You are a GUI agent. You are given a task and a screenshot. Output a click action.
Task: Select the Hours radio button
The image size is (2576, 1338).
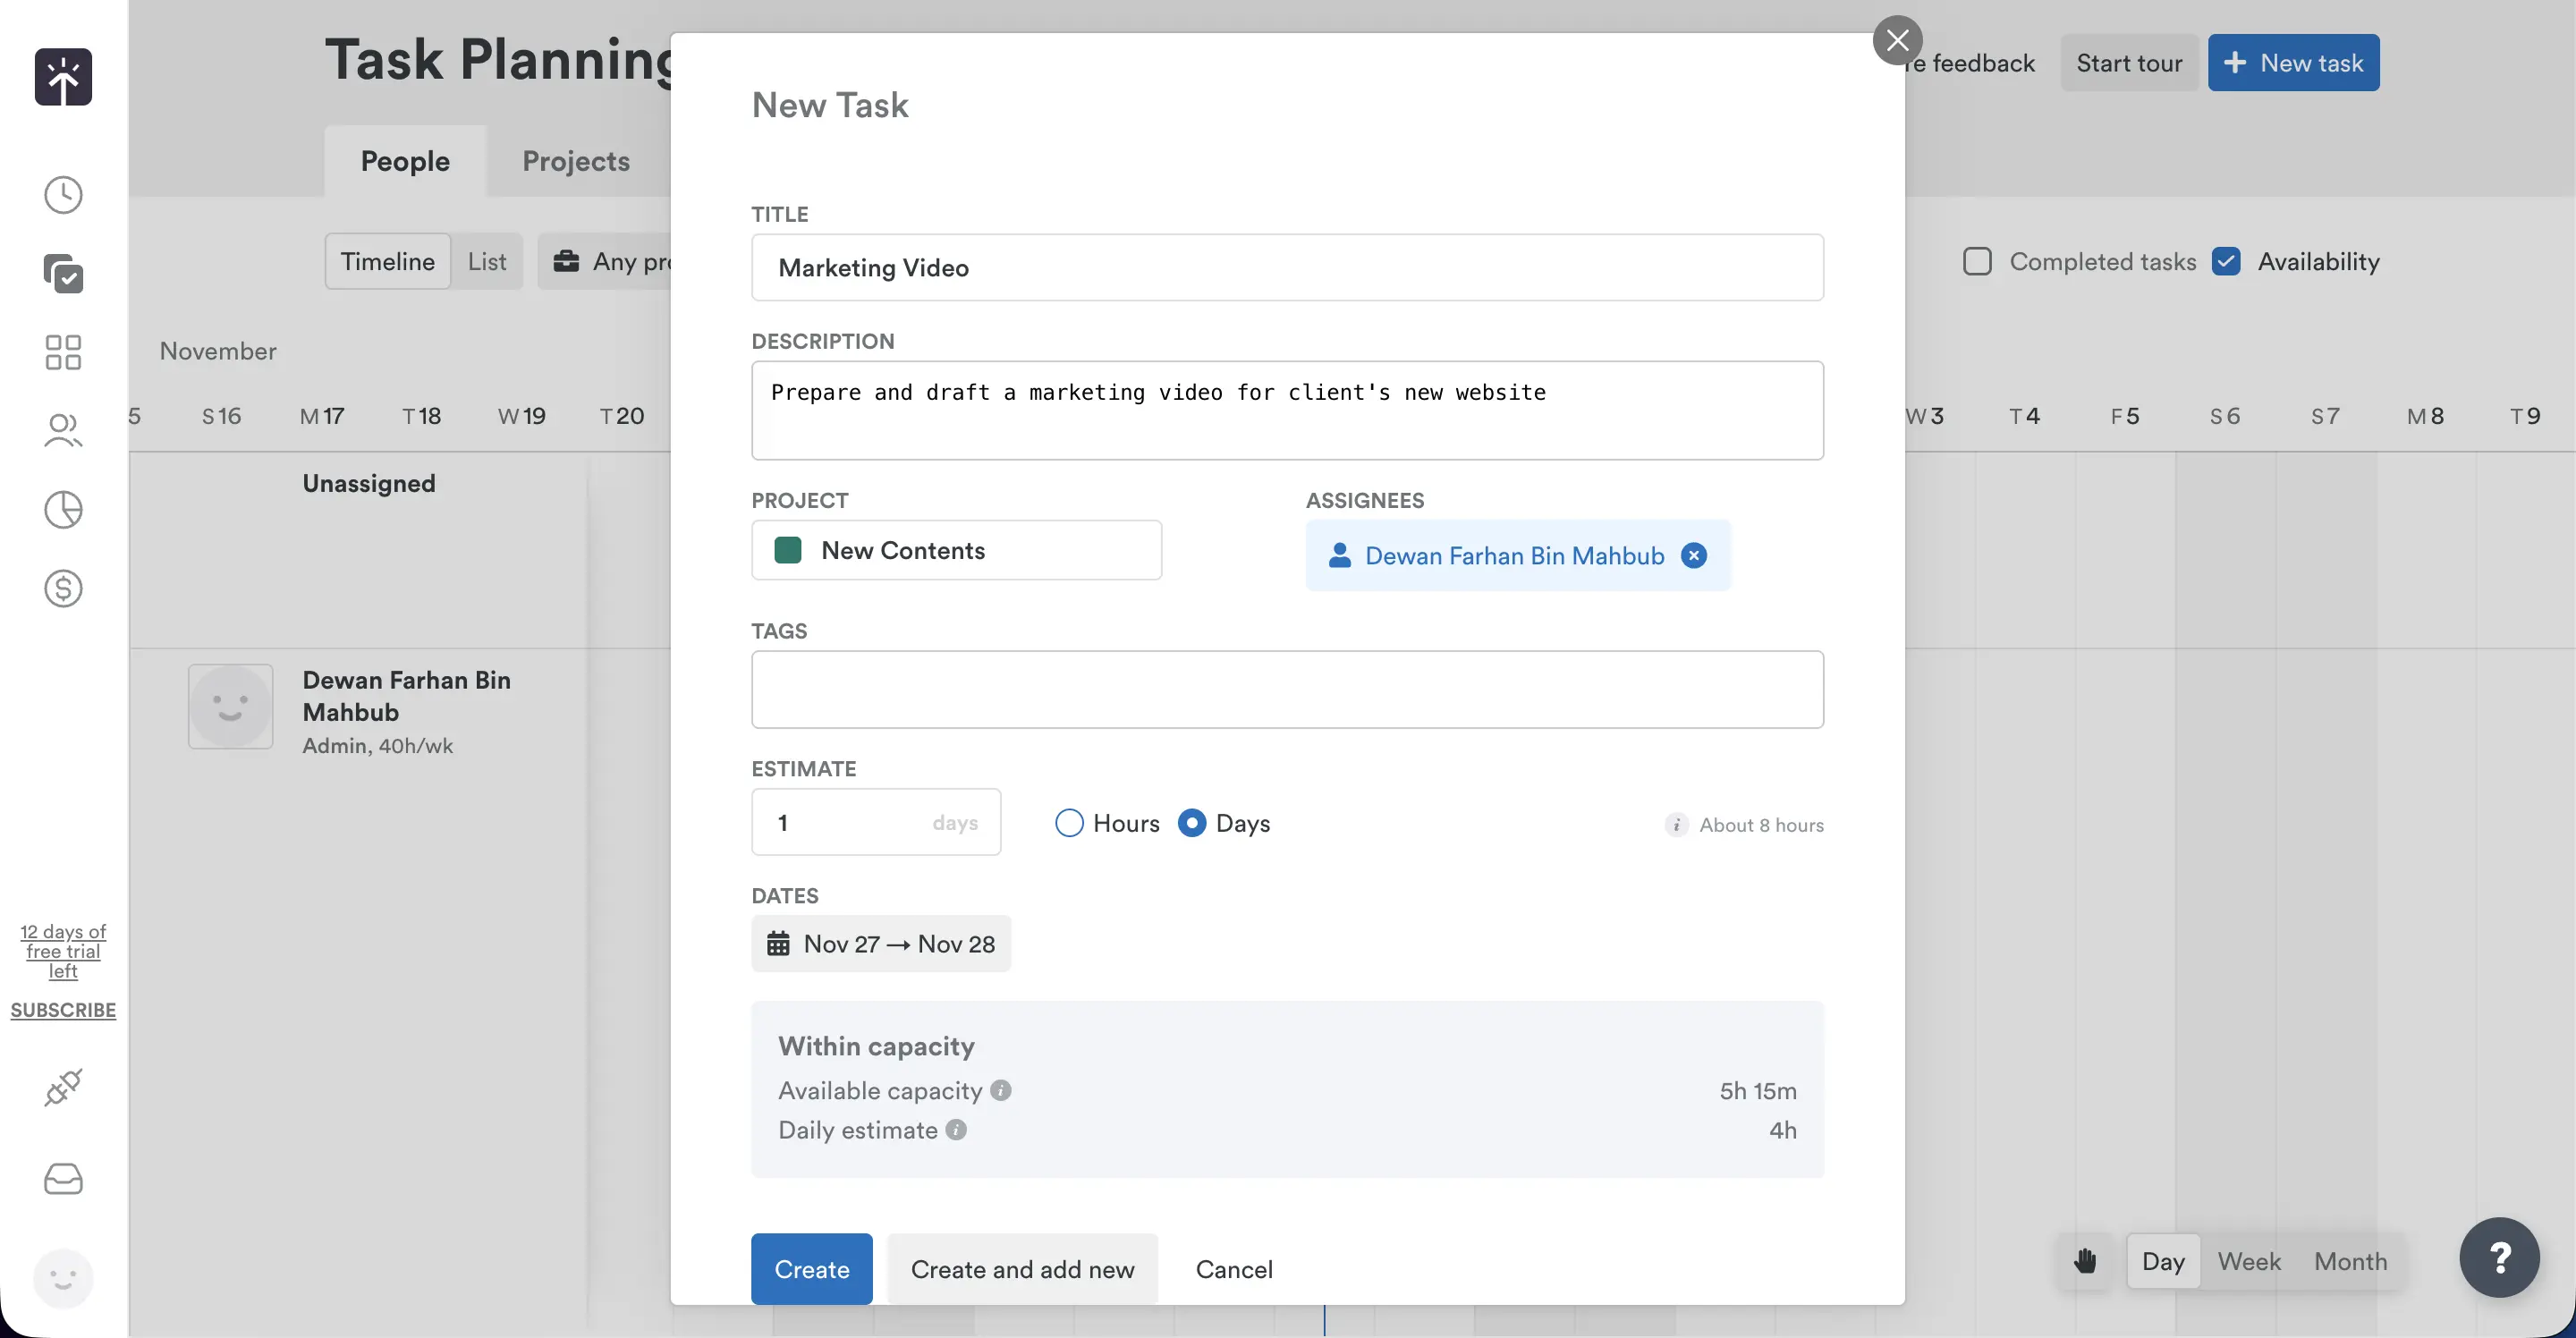(1070, 822)
